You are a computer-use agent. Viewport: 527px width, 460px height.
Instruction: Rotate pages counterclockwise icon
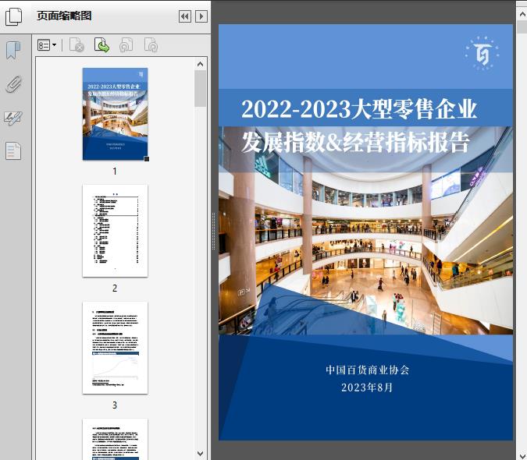126,45
